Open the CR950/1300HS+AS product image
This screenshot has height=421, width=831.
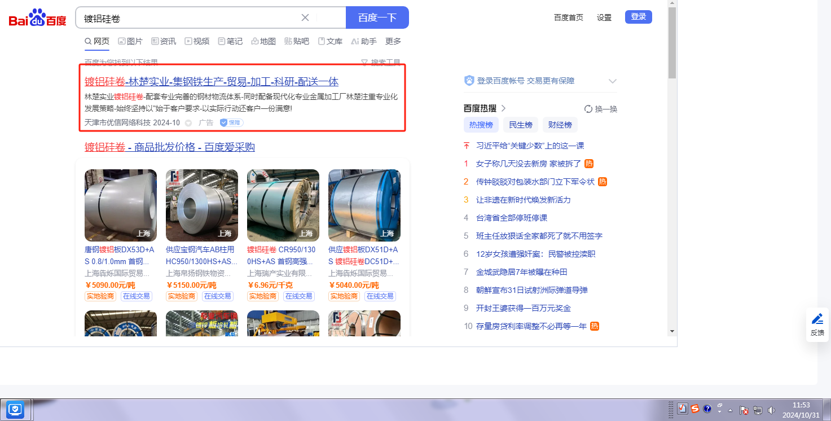pyautogui.click(x=283, y=205)
